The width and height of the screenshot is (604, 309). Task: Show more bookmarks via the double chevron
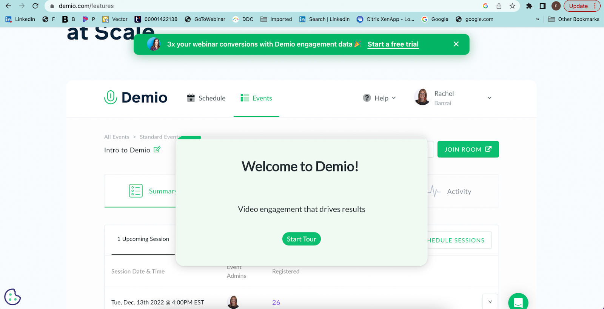(538, 19)
